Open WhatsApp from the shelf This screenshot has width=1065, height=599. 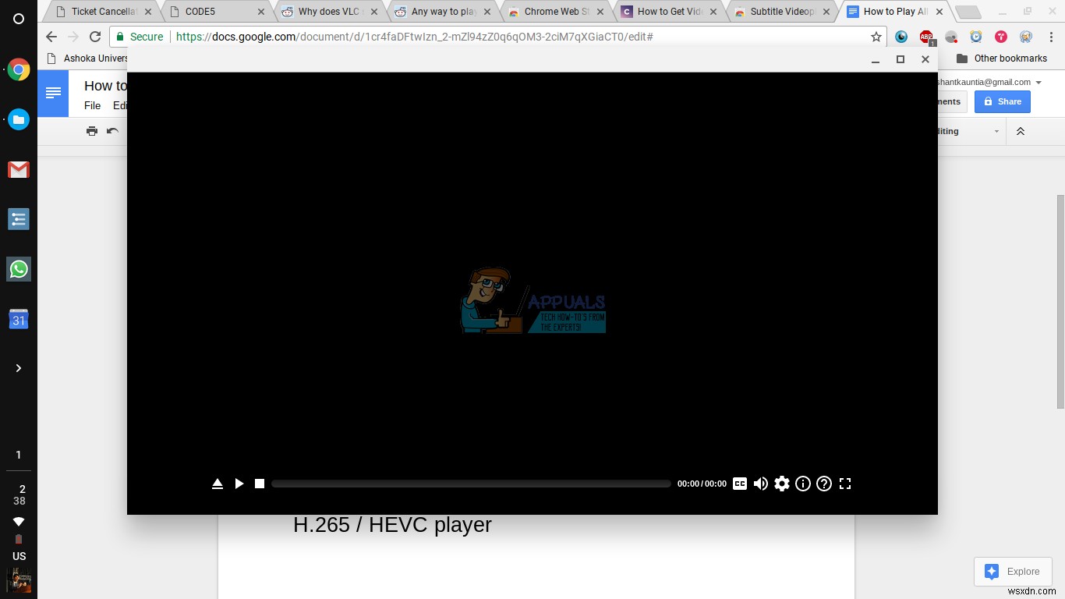click(19, 269)
